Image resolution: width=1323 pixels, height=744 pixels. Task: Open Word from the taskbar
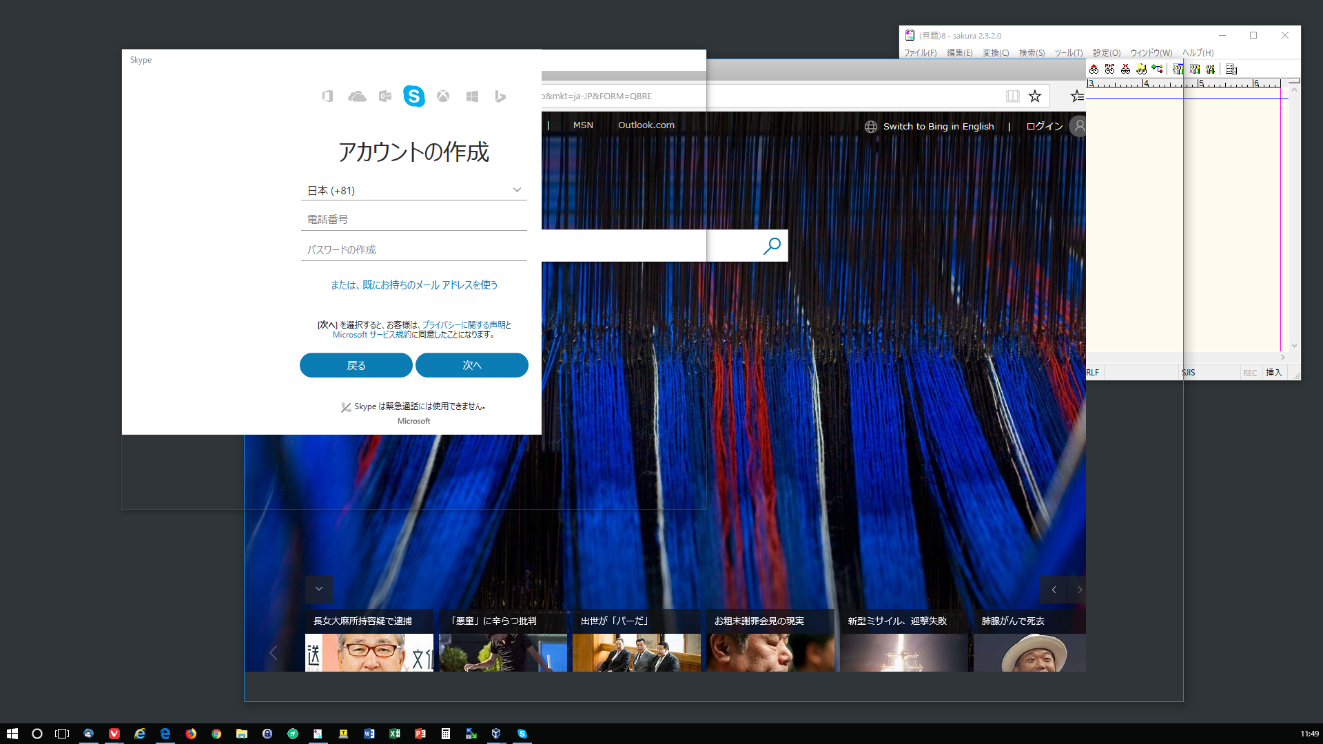pos(369,734)
